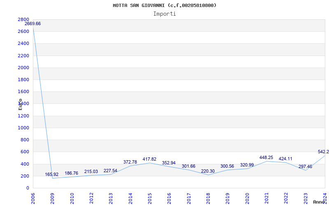Click the 1800 y-axis label

coord(23,80)
